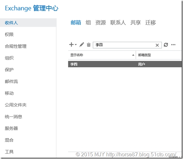Switch to the 资源 tab

(101, 23)
